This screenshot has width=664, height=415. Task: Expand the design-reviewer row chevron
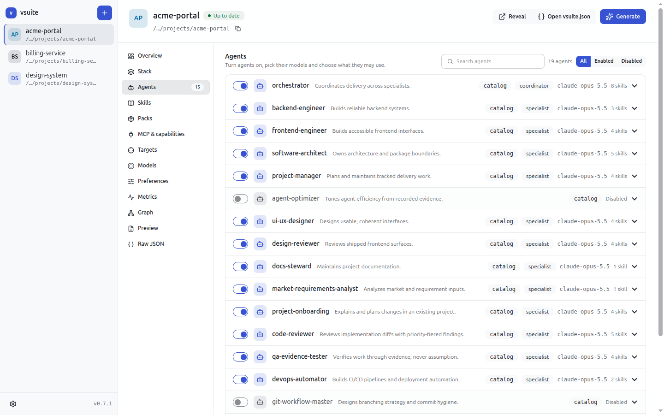pos(634,244)
